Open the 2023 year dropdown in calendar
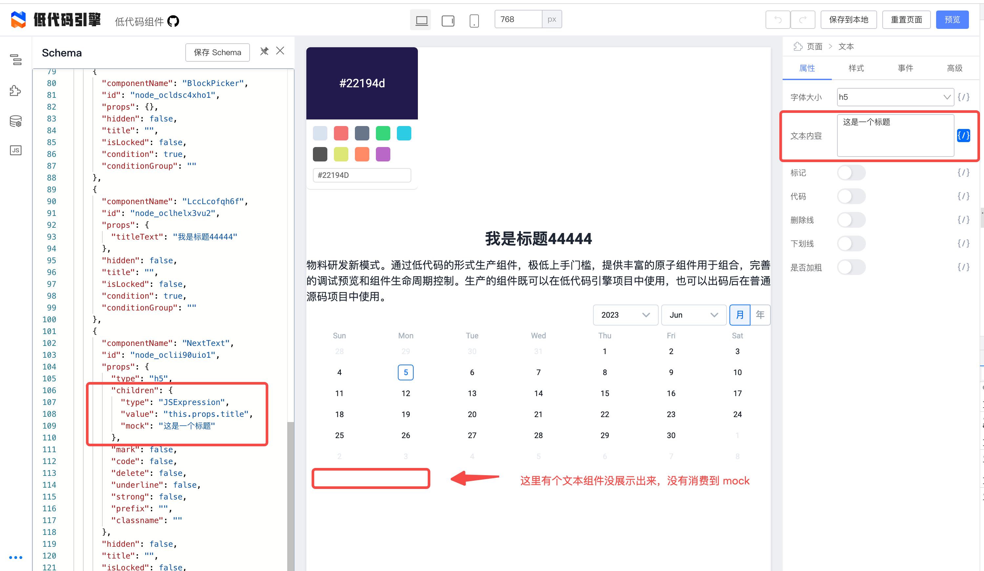Image resolution: width=984 pixels, height=571 pixels. 625,315
